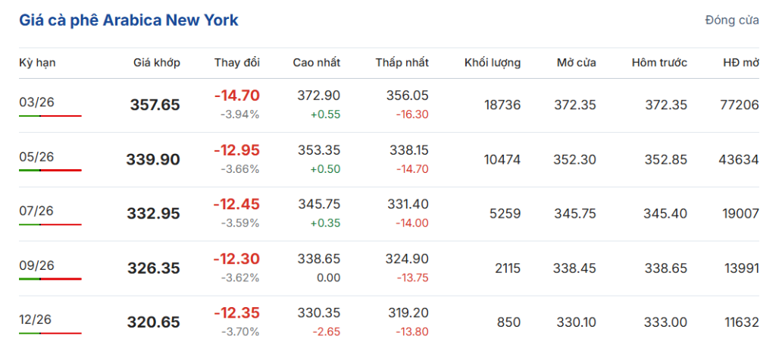Click the -12.95 change value

point(236,150)
